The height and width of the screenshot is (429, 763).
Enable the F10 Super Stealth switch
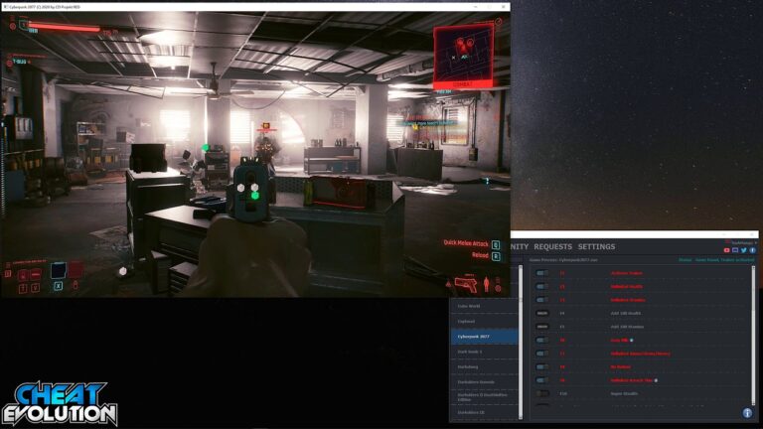(542, 393)
